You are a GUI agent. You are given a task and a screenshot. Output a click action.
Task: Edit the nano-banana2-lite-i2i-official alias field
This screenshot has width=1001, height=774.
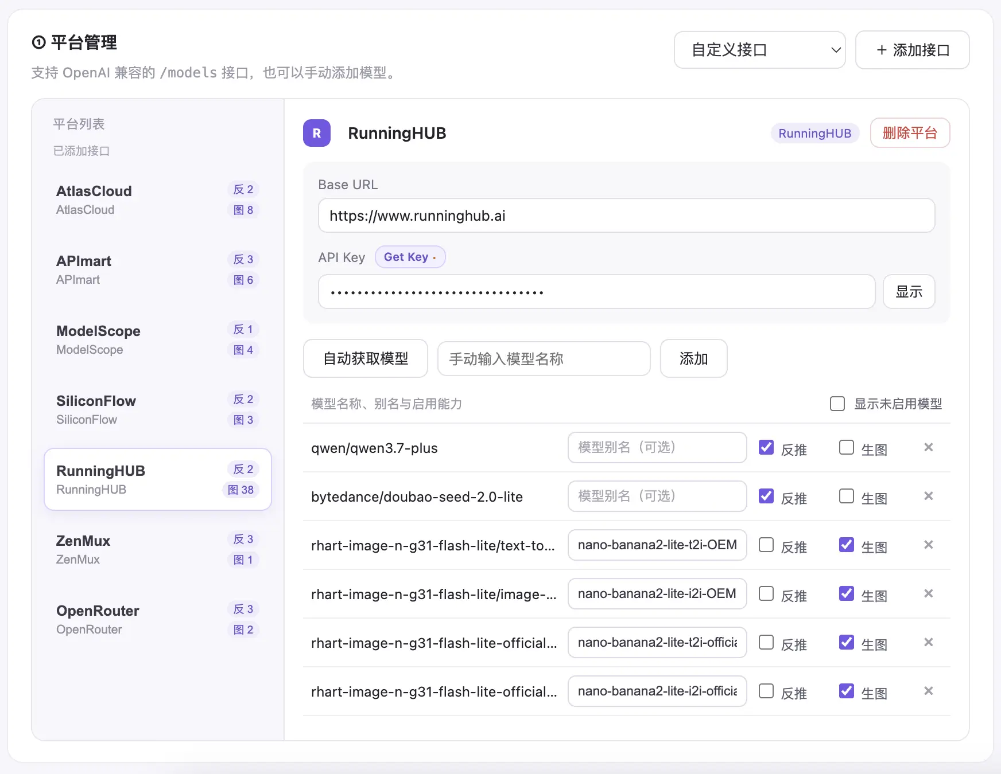tap(657, 691)
